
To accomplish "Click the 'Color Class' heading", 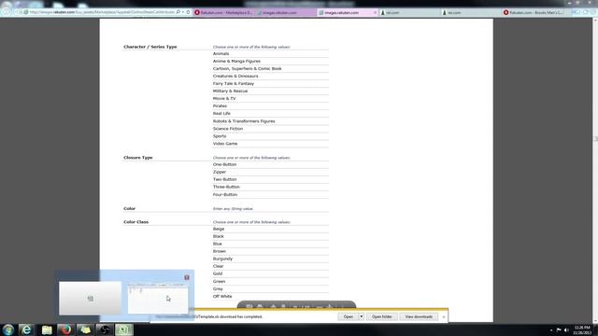I will point(136,222).
